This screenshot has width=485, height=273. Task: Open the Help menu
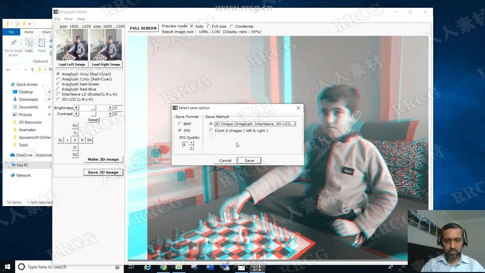(81, 19)
